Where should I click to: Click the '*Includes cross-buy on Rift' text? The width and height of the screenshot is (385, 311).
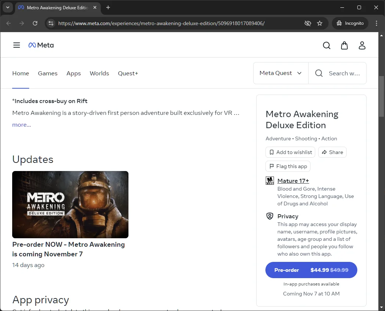50,101
